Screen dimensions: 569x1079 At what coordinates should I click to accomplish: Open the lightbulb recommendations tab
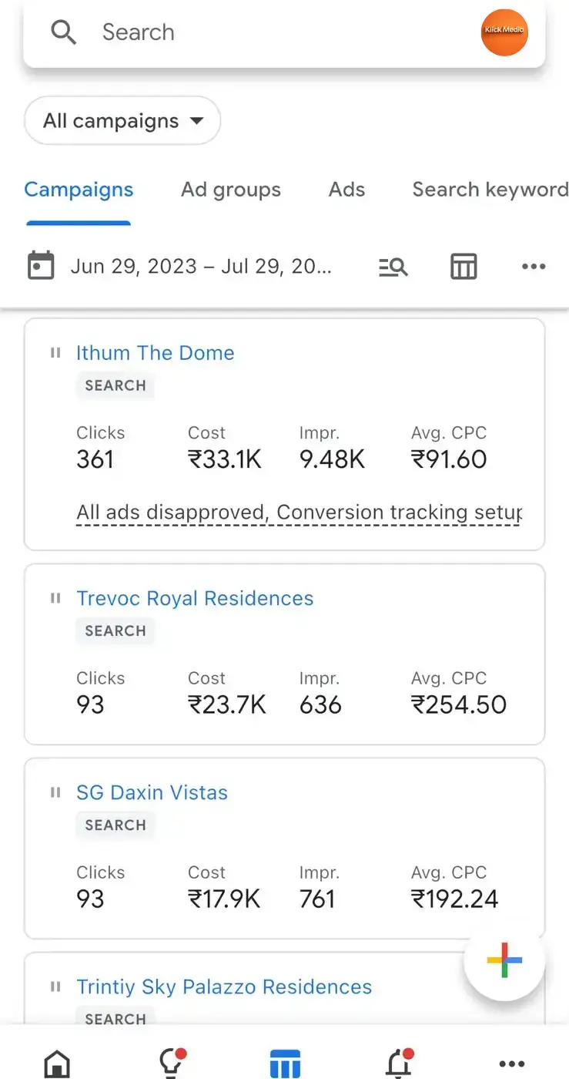click(x=171, y=1064)
